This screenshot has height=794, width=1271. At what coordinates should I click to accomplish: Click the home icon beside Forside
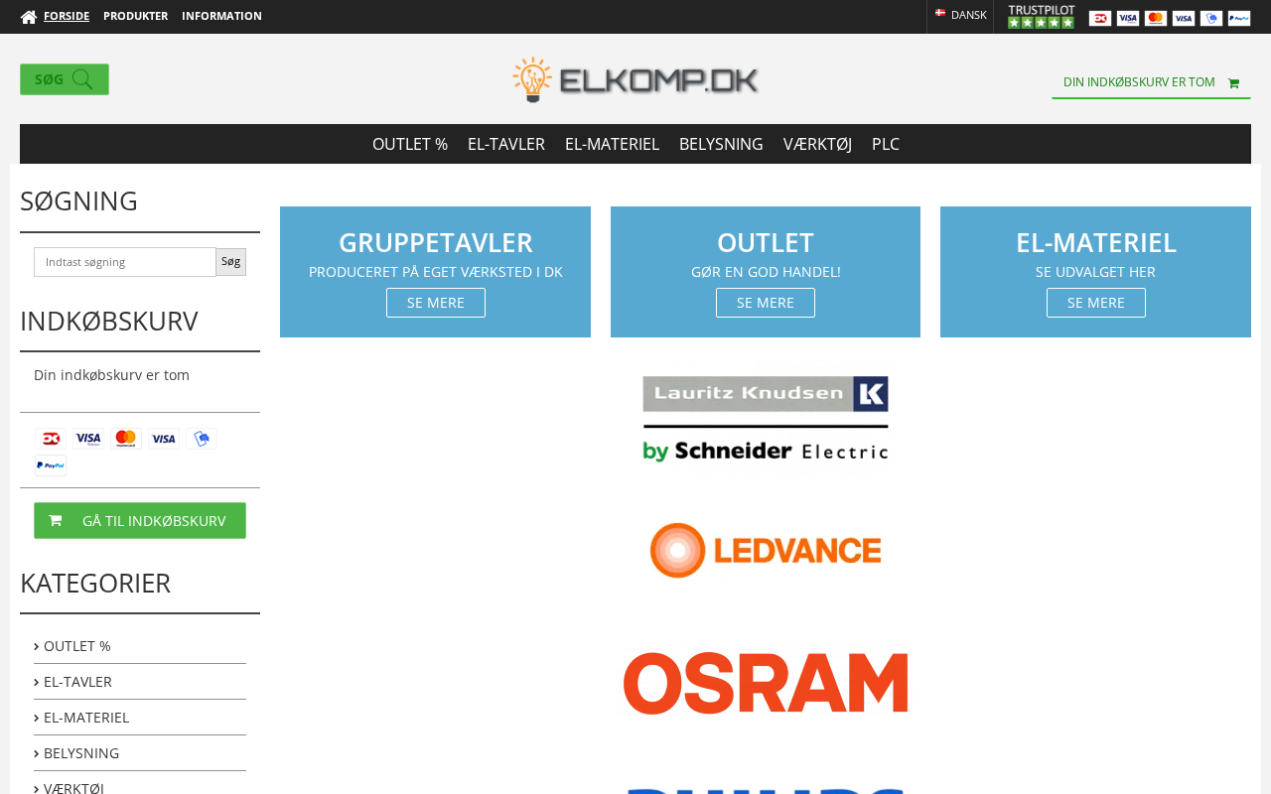click(x=29, y=16)
